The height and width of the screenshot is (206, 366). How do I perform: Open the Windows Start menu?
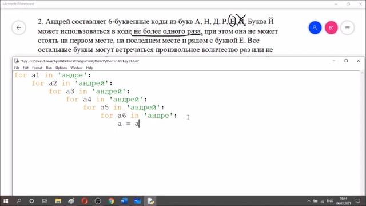click(x=6, y=201)
